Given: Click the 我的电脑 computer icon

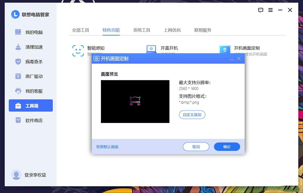Looking at the screenshot, I should [x=18, y=32].
